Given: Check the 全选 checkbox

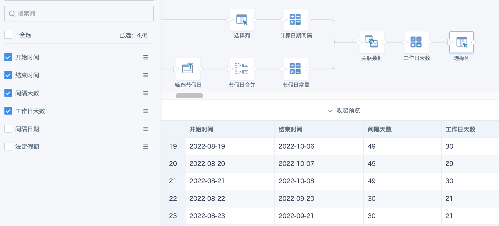Looking at the screenshot, I should 9,35.
